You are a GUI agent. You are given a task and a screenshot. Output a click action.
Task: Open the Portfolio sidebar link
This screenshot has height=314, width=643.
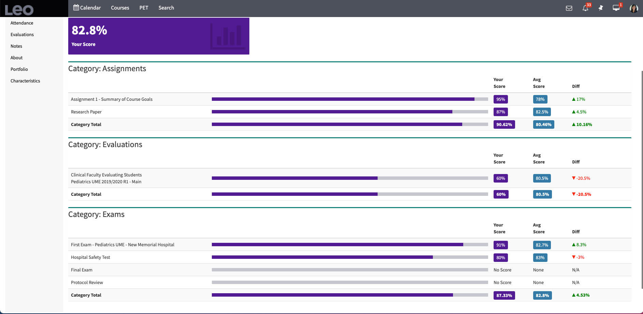[19, 69]
